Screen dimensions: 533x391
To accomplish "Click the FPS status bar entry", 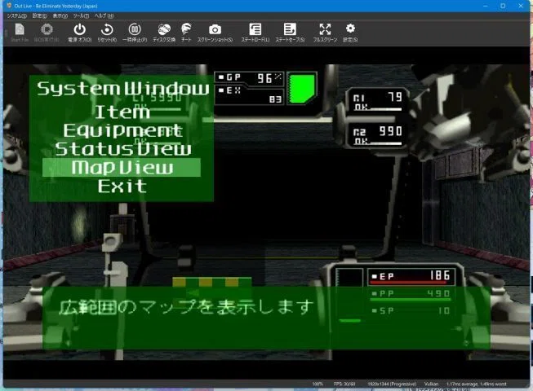I will point(344,384).
